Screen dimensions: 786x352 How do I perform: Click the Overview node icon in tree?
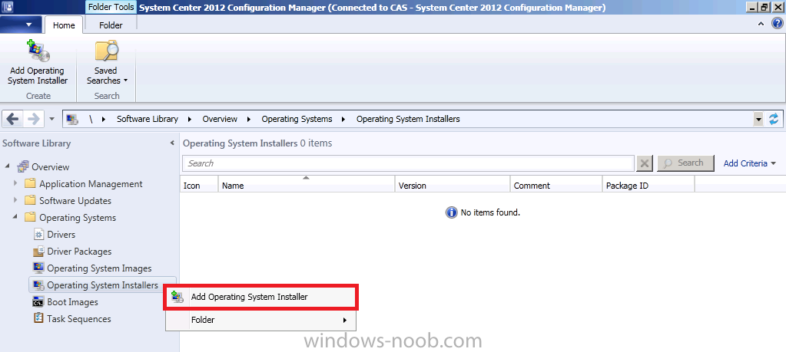(x=23, y=166)
